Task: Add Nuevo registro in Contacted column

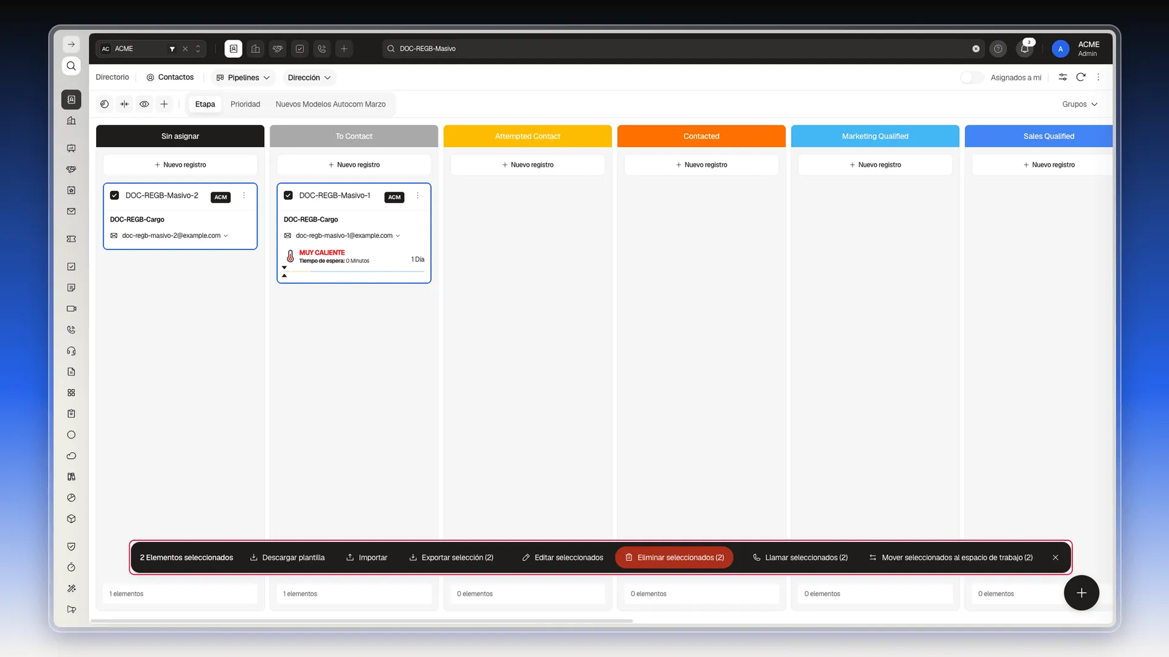Action: (x=701, y=165)
